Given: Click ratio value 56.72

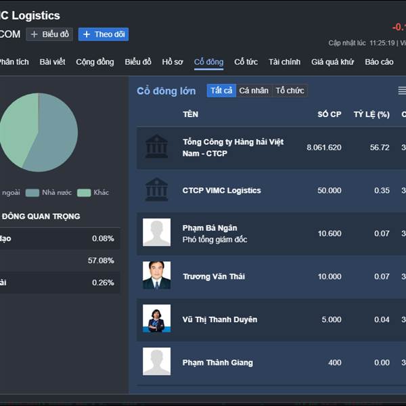Looking at the screenshot, I should 380,148.
